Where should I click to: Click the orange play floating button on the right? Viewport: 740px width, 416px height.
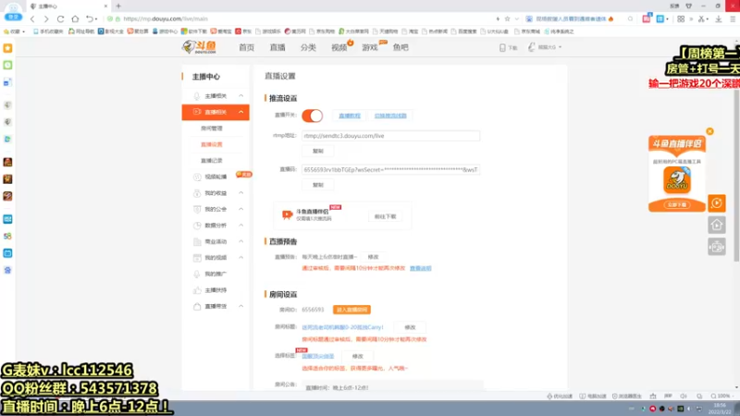(x=716, y=203)
